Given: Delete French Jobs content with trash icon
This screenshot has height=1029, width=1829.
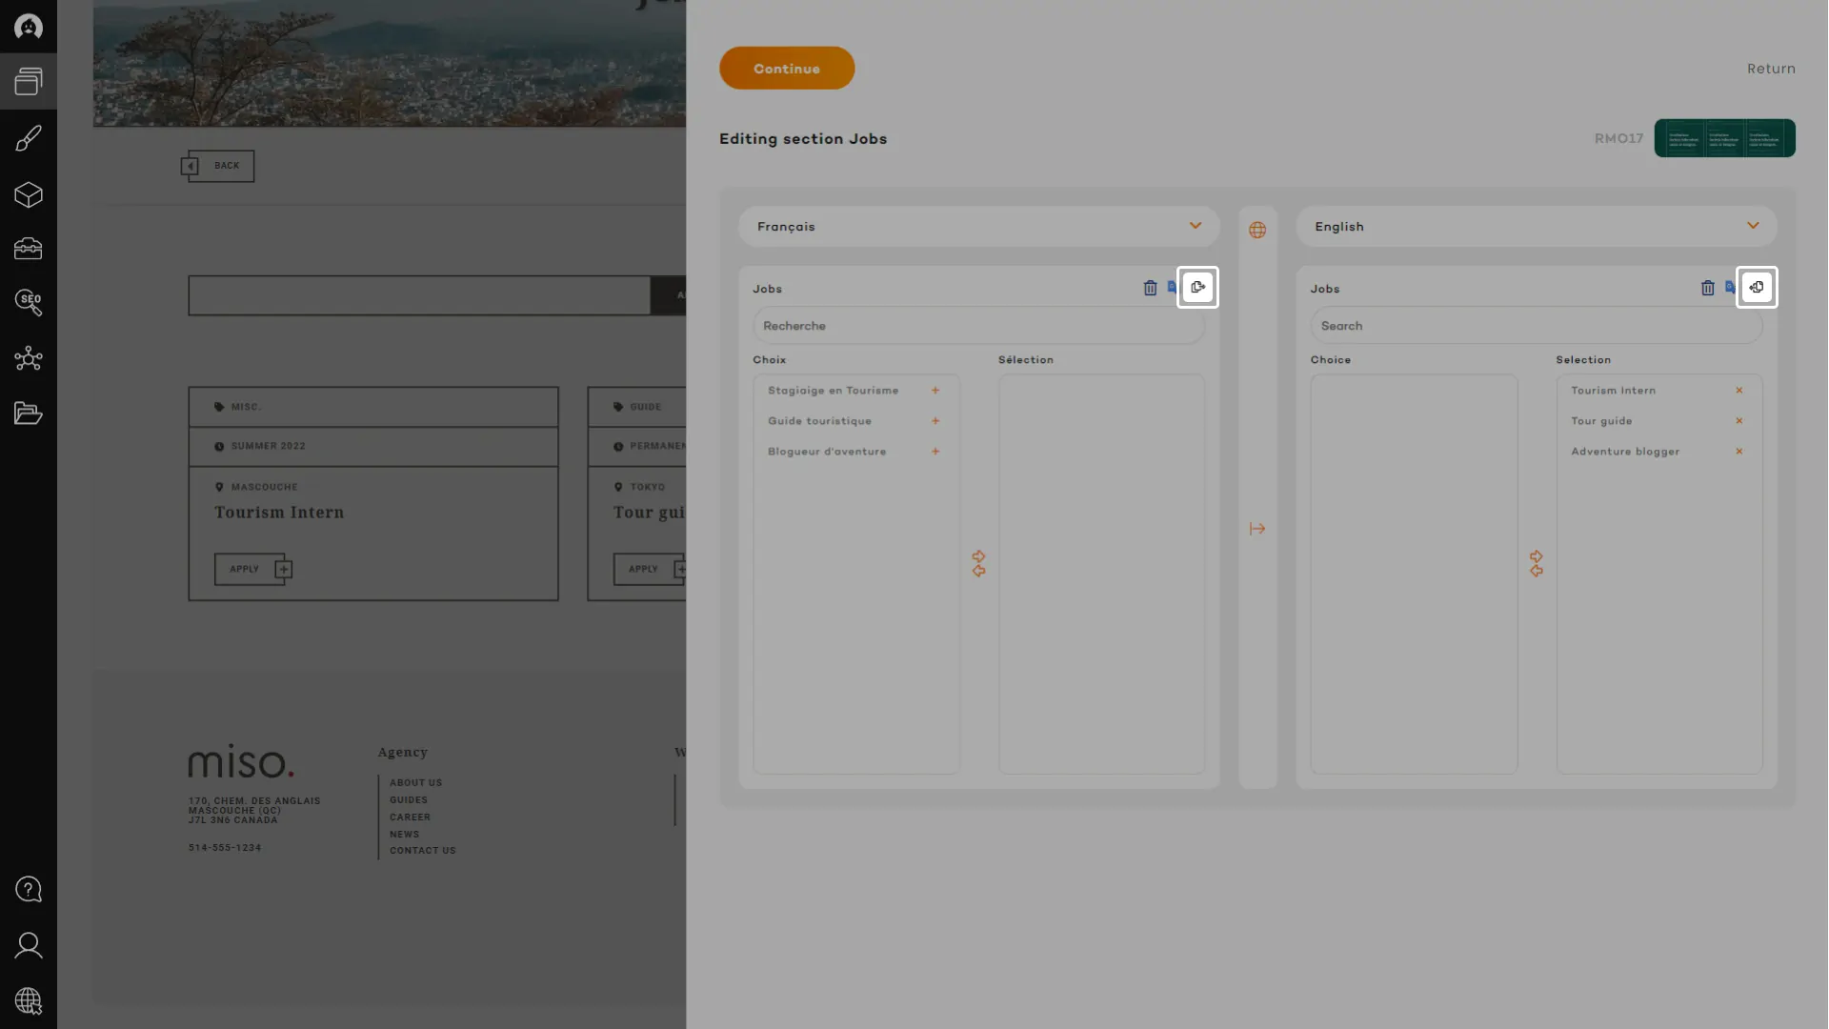Looking at the screenshot, I should point(1150,288).
